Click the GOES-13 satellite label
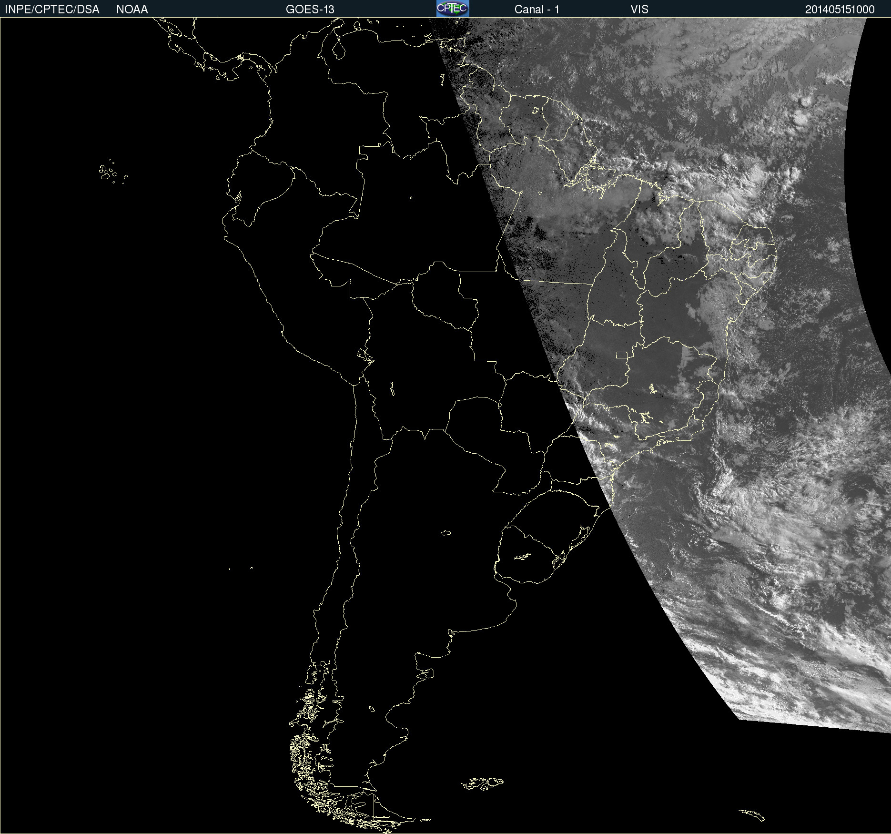891x834 pixels. (x=310, y=10)
